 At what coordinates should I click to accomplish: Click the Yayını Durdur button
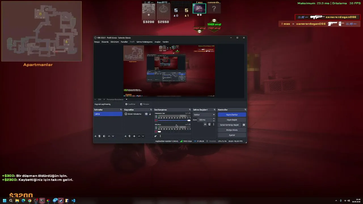(232, 115)
